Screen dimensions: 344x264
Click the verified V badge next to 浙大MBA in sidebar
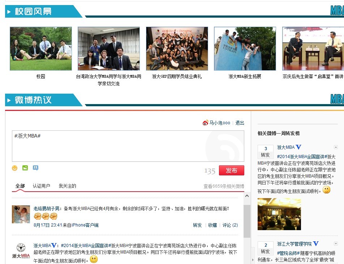298,147
